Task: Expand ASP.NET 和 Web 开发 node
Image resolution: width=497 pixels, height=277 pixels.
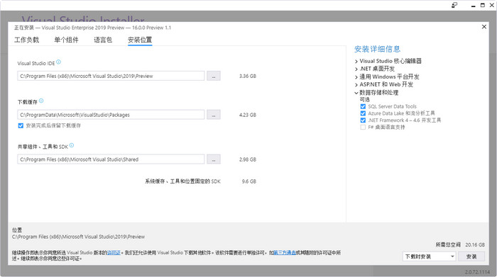Action: tap(356, 85)
